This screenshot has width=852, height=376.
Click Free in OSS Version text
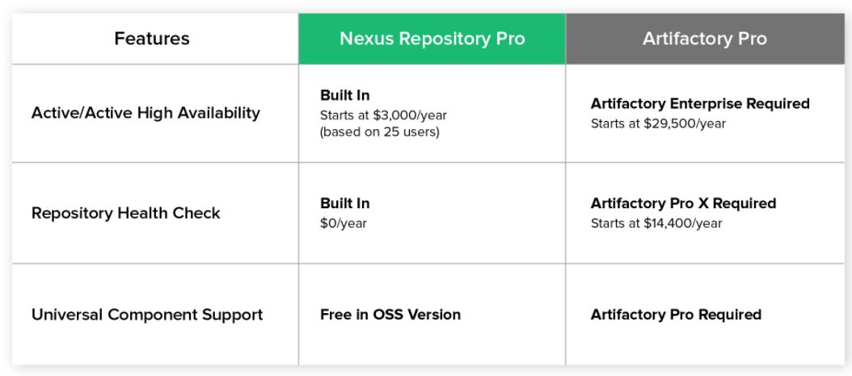pos(390,315)
